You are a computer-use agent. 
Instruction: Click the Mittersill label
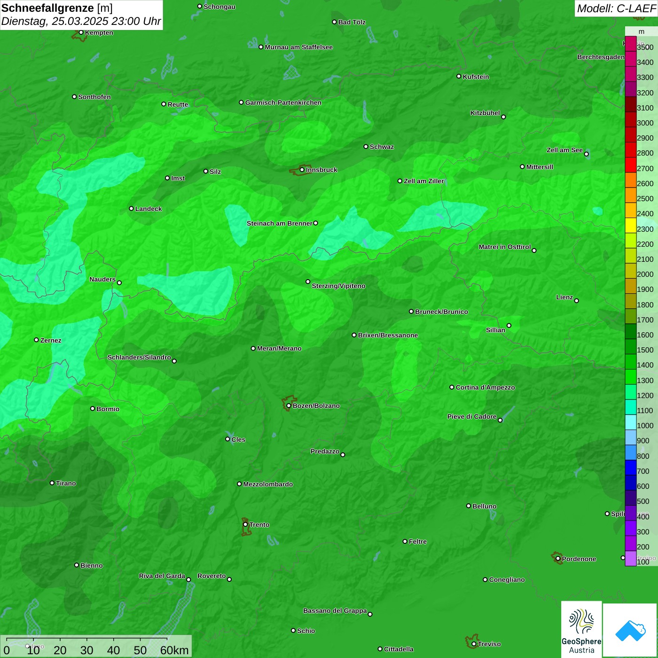540,167
